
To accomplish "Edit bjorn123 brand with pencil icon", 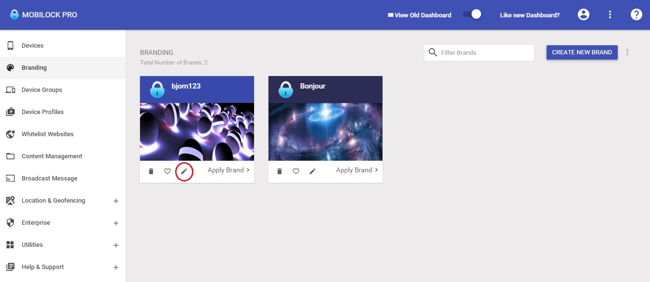I will pos(184,171).
